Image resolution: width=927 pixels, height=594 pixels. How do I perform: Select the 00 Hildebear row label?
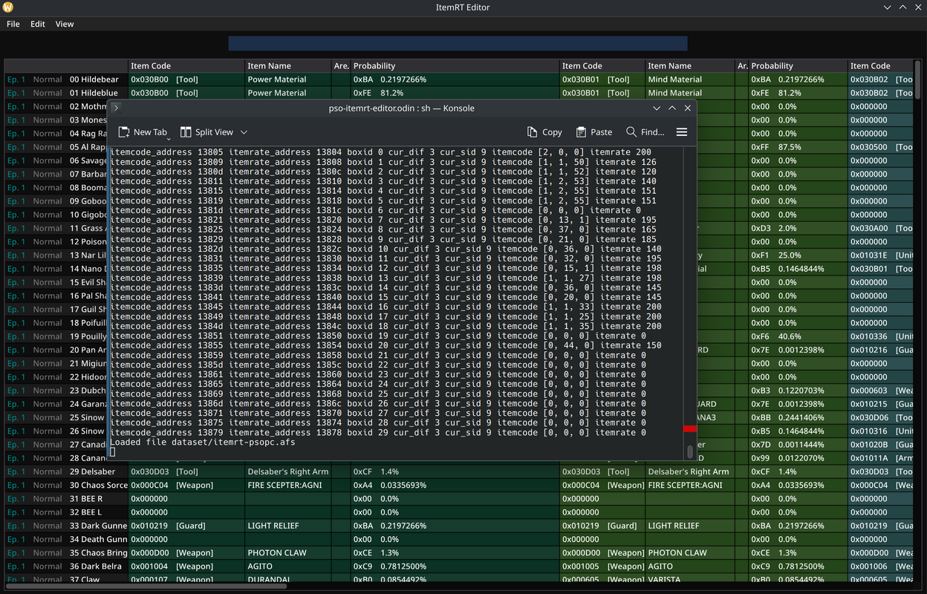(94, 79)
